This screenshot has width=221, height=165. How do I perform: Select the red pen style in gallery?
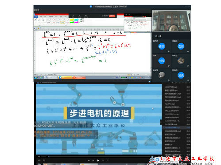53,22
